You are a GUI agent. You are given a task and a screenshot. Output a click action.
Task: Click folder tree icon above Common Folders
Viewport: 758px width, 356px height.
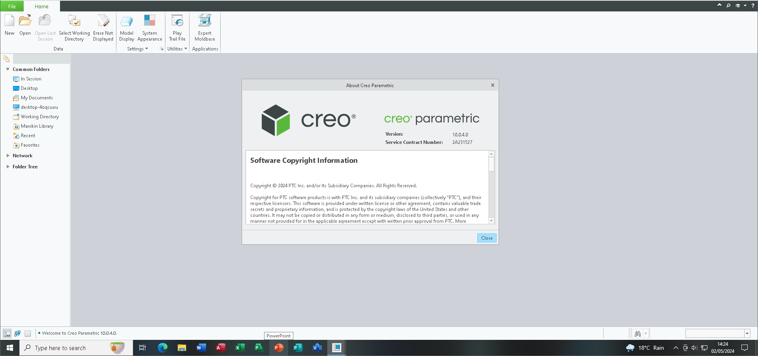point(6,59)
